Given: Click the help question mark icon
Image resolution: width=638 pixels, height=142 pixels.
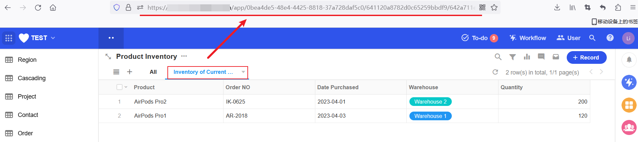Looking at the screenshot, I should (610, 38).
